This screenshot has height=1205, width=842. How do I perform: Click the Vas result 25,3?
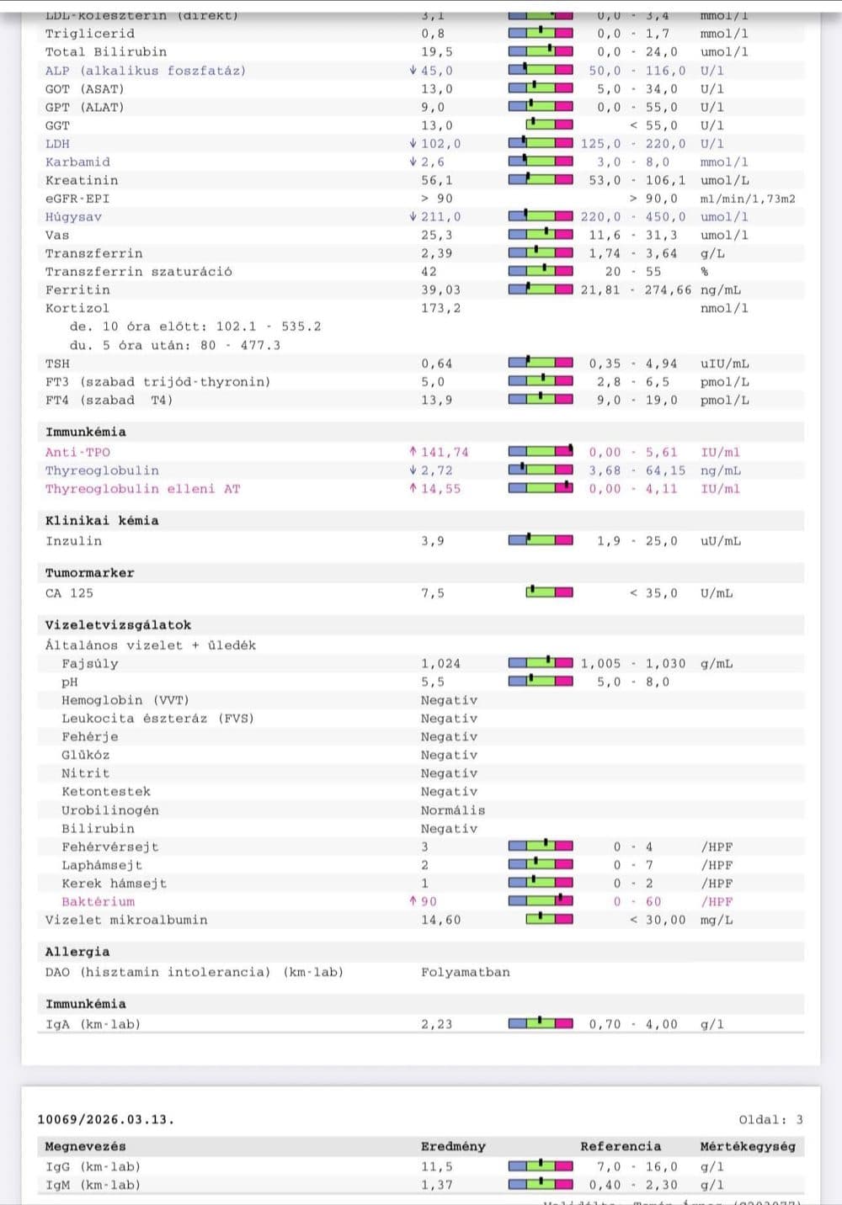click(x=437, y=235)
